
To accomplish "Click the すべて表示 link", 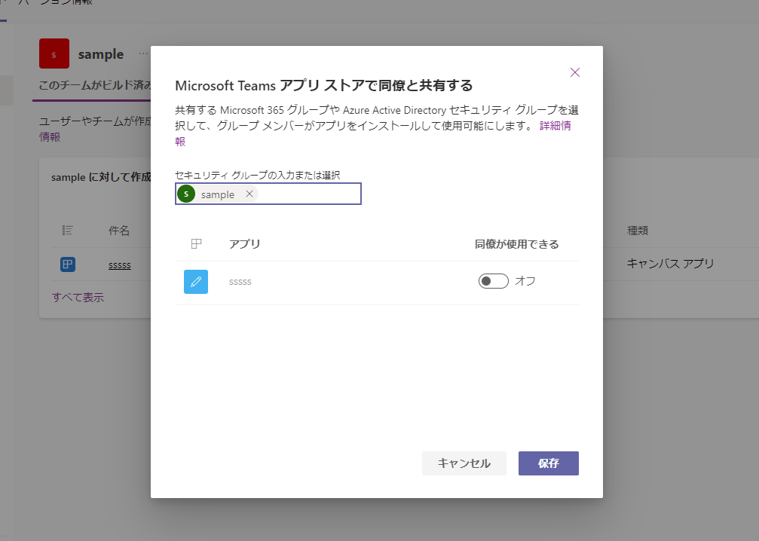I will click(x=78, y=297).
